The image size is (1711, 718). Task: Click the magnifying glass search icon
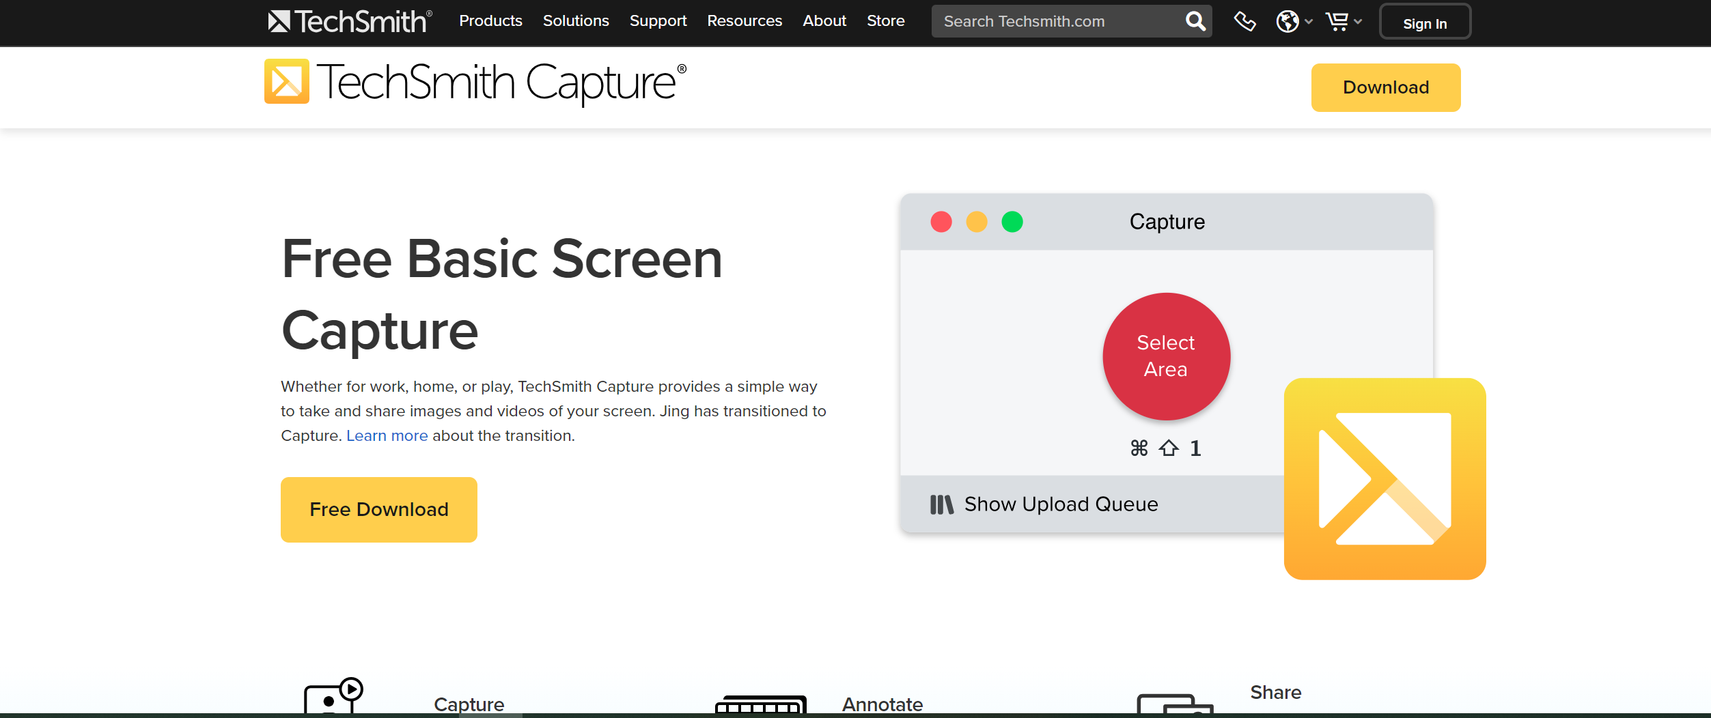[x=1195, y=21]
